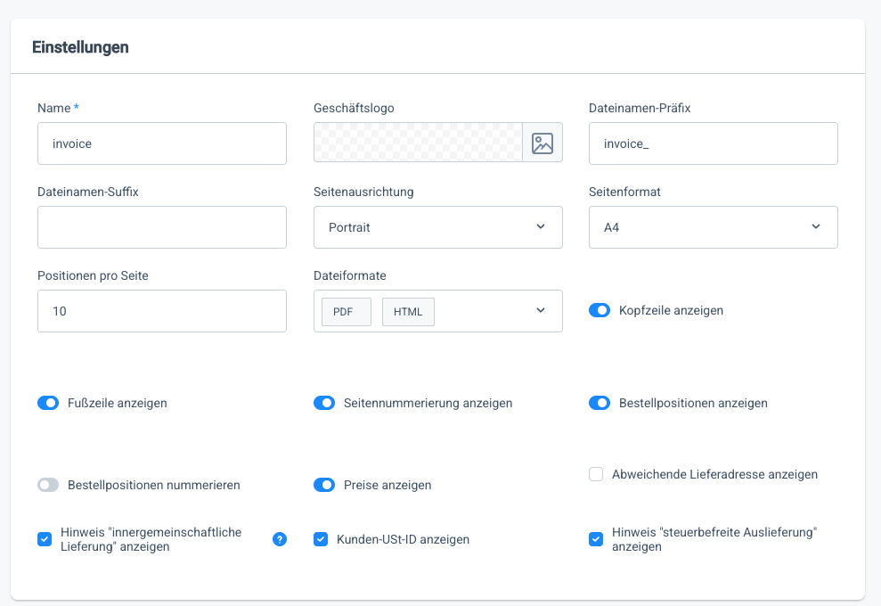Uncheck the Kunden-USt-ID anzeigen checkbox

pos(321,539)
